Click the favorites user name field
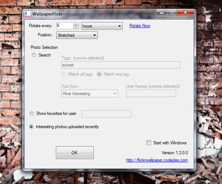 tap(106, 114)
